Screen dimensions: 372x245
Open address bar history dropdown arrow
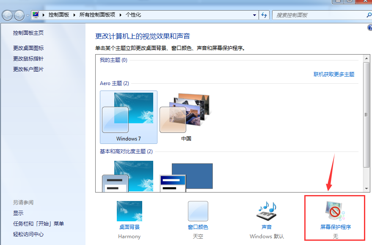click(254, 15)
